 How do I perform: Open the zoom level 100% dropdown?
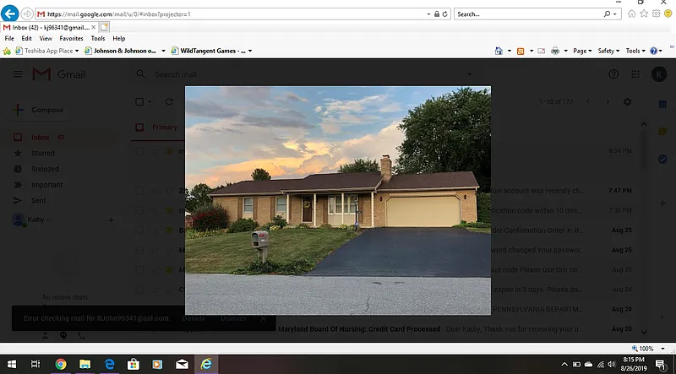(663, 349)
